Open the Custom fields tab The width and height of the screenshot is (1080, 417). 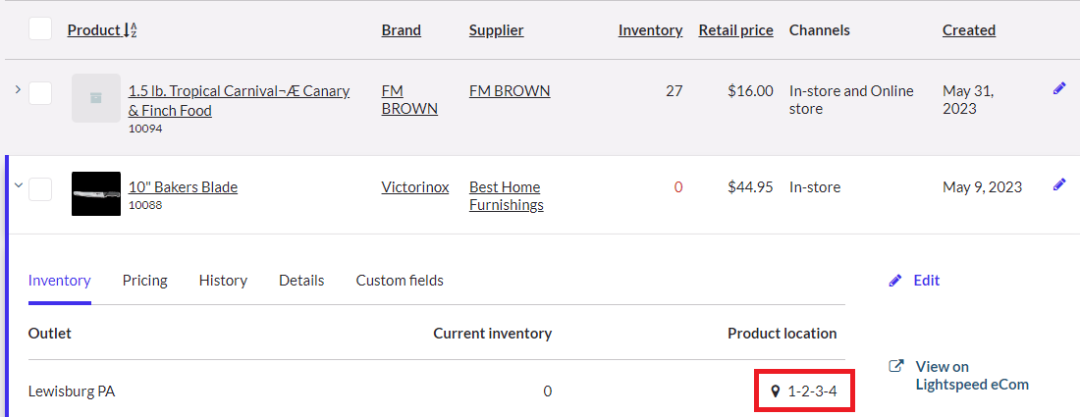400,280
